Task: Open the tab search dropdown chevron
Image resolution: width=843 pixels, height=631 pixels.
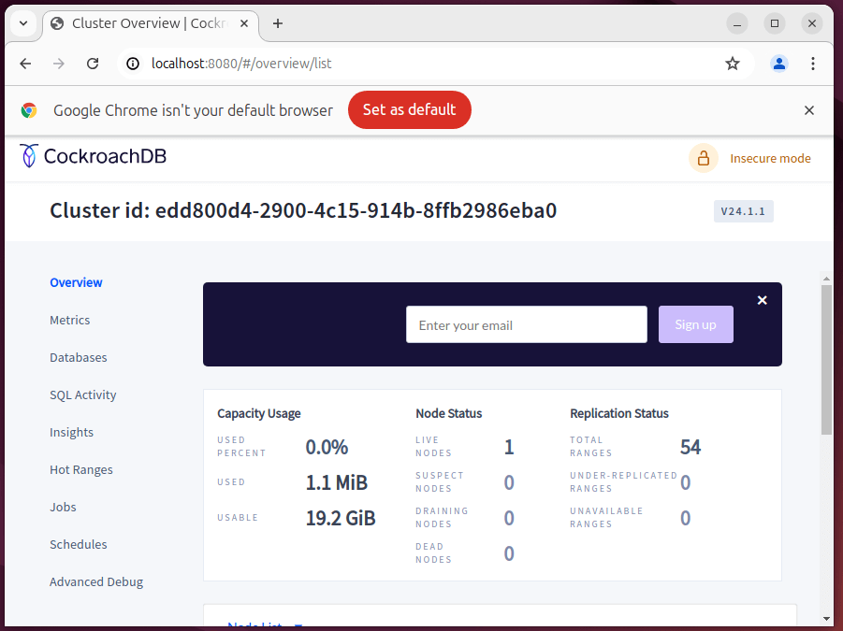Action: [x=23, y=23]
